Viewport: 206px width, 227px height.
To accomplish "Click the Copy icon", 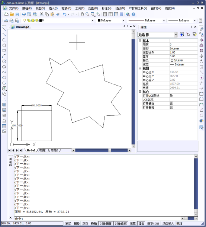I will click(x=47, y=14).
